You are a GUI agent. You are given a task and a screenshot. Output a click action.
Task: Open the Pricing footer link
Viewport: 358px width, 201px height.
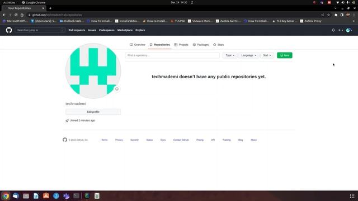(x=200, y=140)
